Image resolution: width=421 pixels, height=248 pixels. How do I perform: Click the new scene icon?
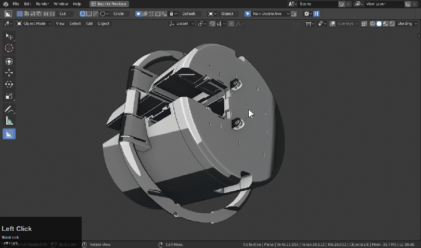pyautogui.click(x=341, y=4)
